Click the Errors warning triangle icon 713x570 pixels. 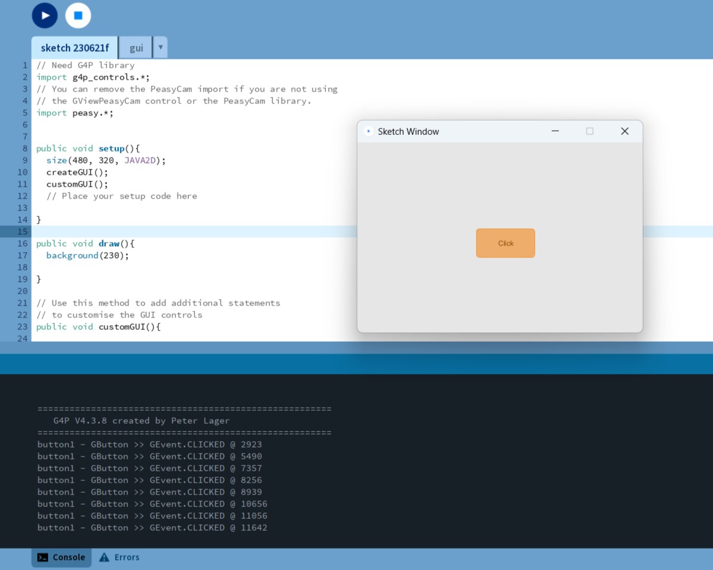click(104, 558)
